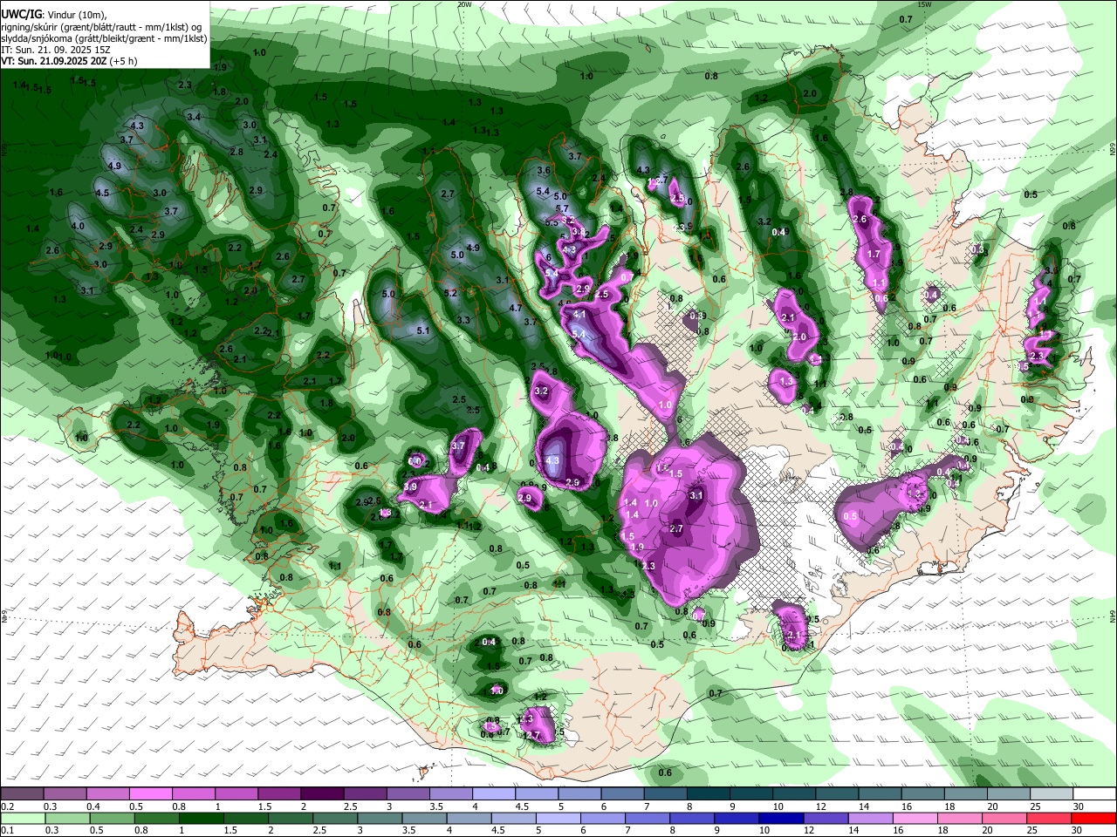1117x837 pixels.
Task: Click the '0.1' label under the bottom color scale
Action: pos(7,830)
